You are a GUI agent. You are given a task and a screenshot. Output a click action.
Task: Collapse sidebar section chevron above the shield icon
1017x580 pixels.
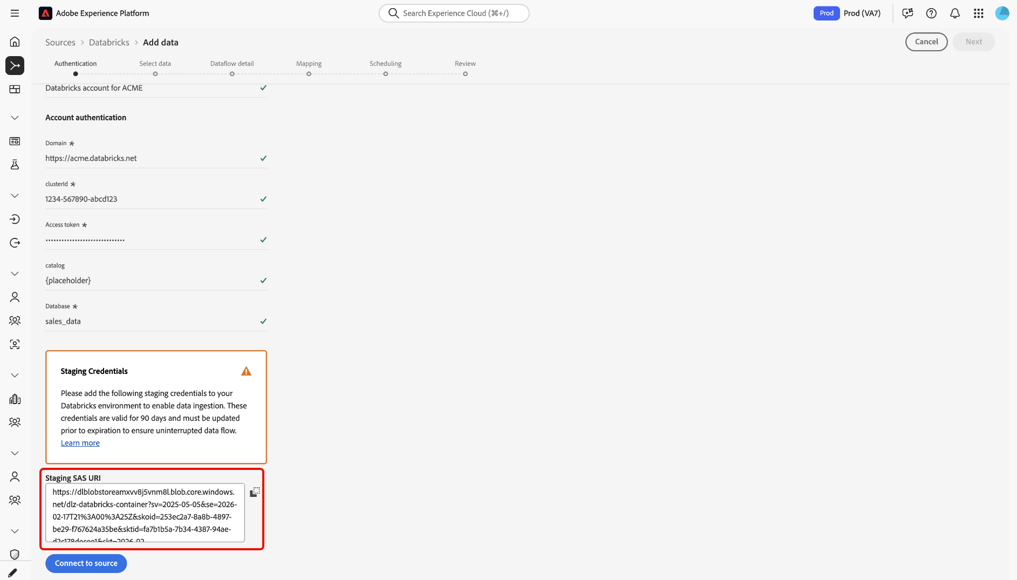pyautogui.click(x=15, y=531)
